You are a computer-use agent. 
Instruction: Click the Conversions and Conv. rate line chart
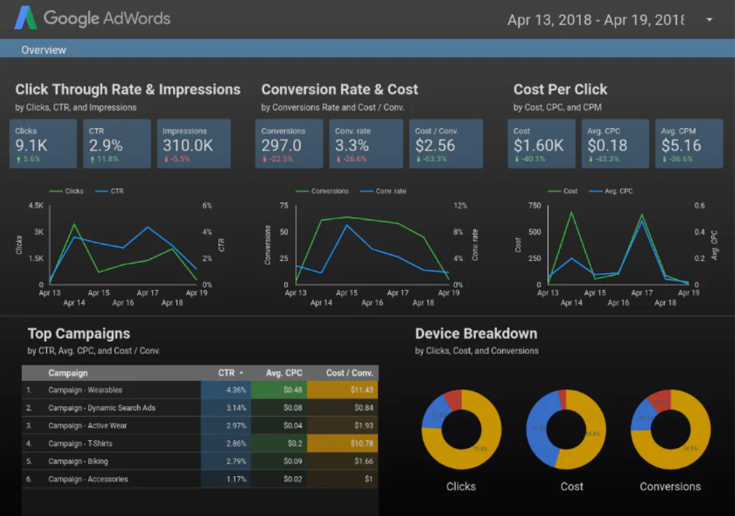tap(370, 247)
